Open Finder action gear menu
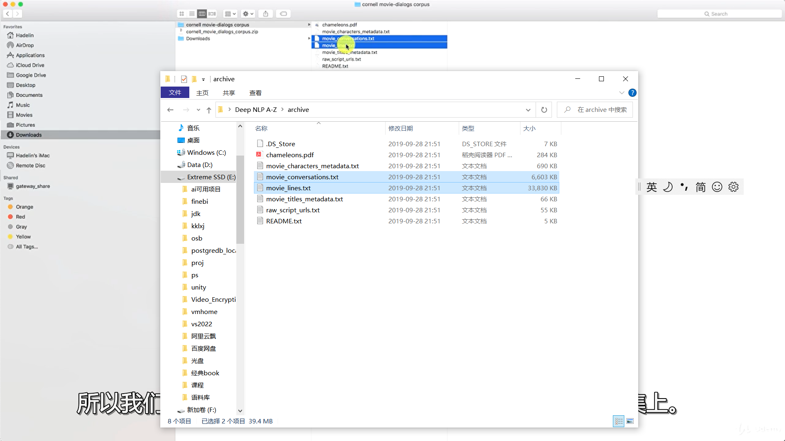Image resolution: width=785 pixels, height=441 pixels. [248, 14]
